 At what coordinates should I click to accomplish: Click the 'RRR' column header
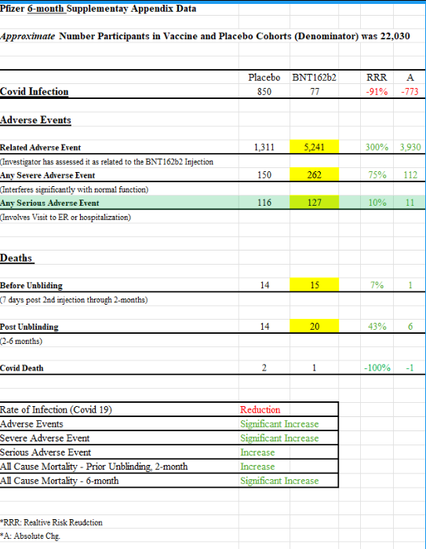pos(377,78)
